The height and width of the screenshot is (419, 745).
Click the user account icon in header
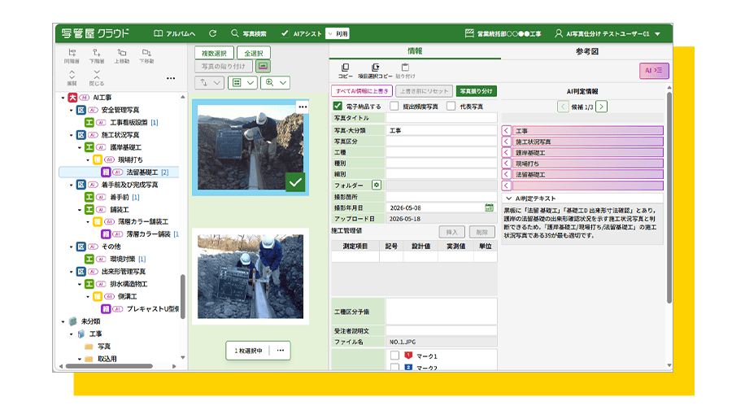click(559, 33)
